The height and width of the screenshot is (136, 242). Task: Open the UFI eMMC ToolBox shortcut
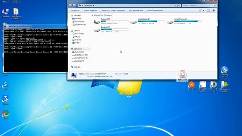tap(202, 87)
